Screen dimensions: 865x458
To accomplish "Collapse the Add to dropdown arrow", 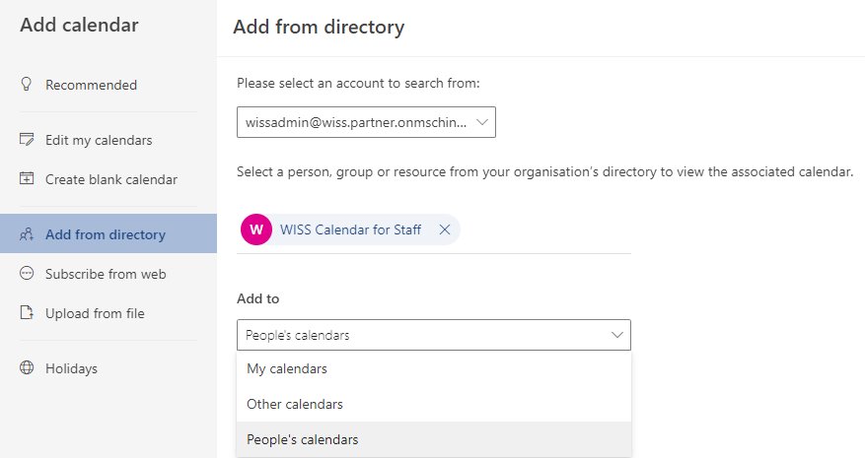I will 617,335.
